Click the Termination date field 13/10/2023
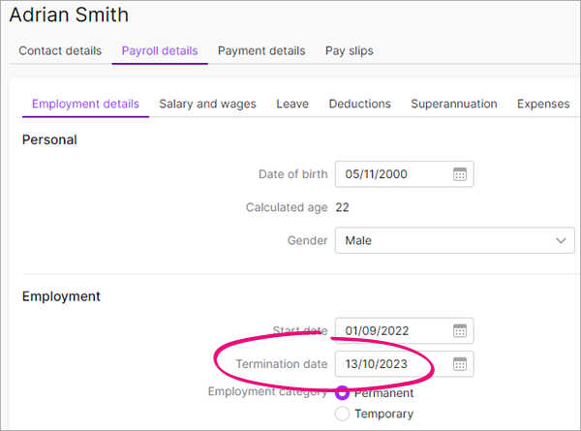581x431 pixels. (404, 364)
